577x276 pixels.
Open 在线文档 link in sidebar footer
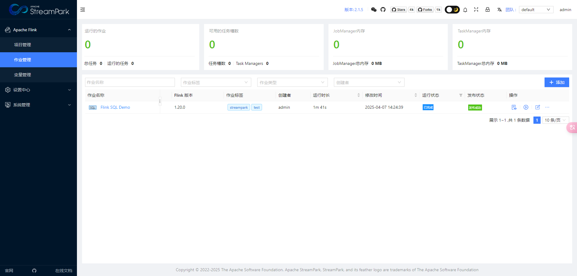coord(64,271)
